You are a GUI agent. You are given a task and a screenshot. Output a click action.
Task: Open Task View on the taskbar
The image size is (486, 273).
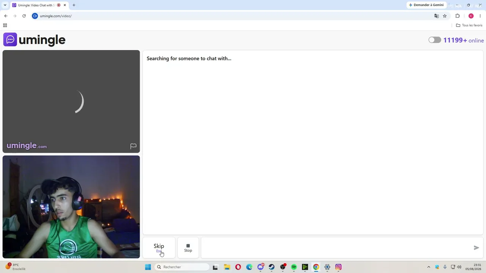(x=215, y=267)
